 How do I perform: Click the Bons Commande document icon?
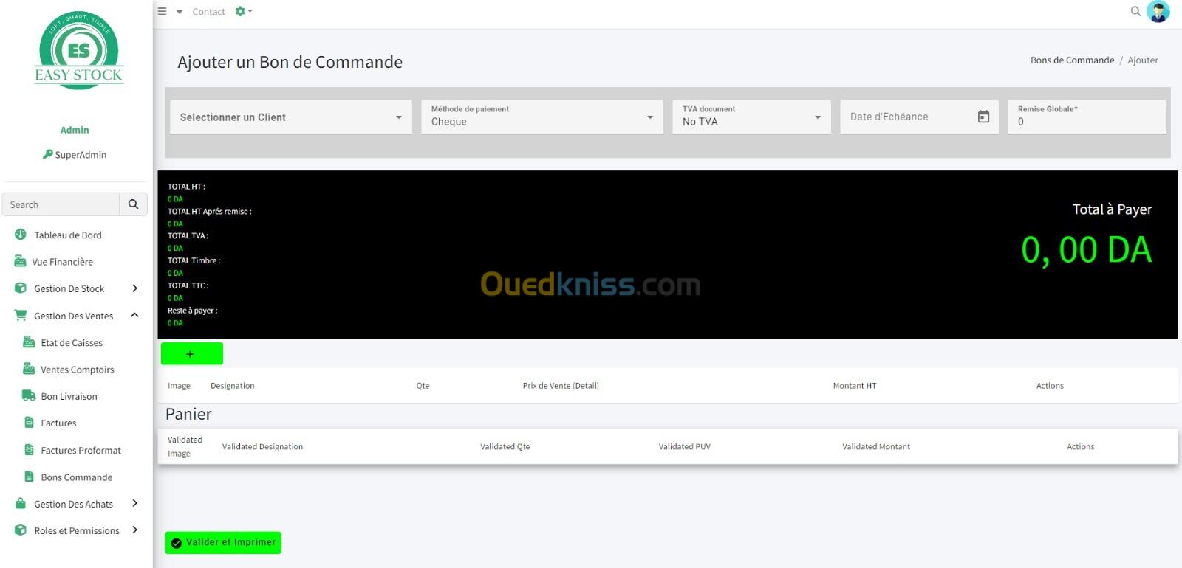click(29, 477)
